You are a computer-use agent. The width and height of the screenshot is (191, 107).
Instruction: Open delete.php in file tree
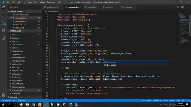17,64
